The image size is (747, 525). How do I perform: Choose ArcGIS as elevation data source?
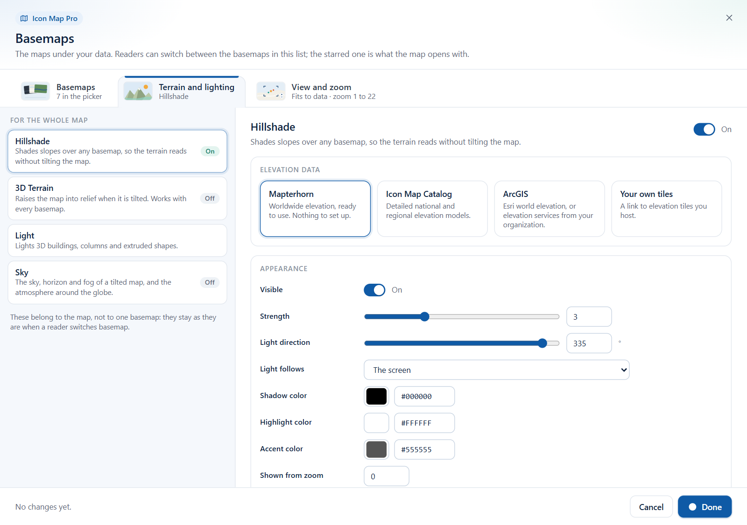coord(550,209)
